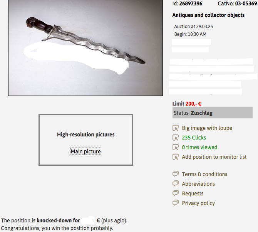This screenshot has height=232, width=258.
Task: Click the High-resolution pictures heading
Action: 86,134
